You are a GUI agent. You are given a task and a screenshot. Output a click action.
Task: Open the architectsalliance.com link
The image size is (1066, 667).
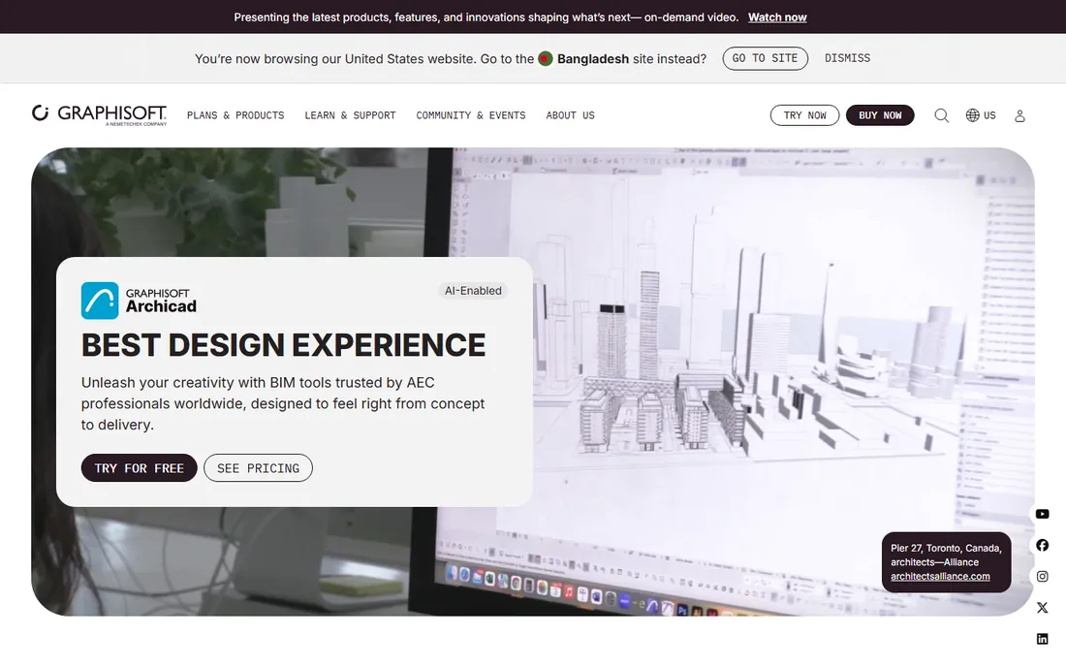tap(940, 577)
